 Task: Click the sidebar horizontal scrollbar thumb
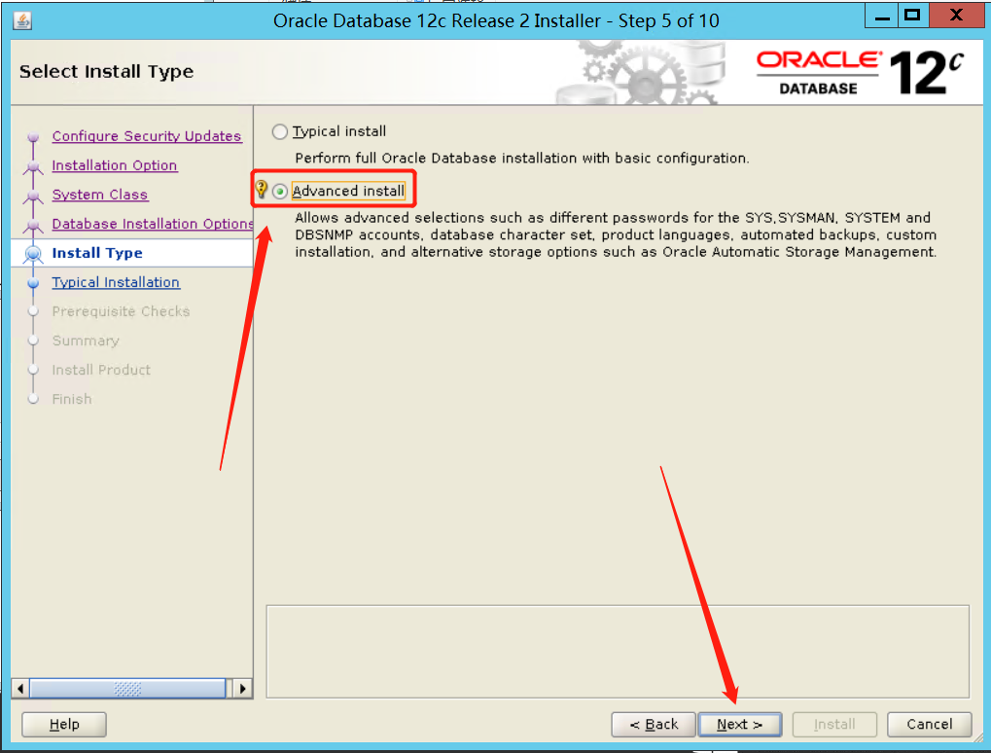pos(127,688)
